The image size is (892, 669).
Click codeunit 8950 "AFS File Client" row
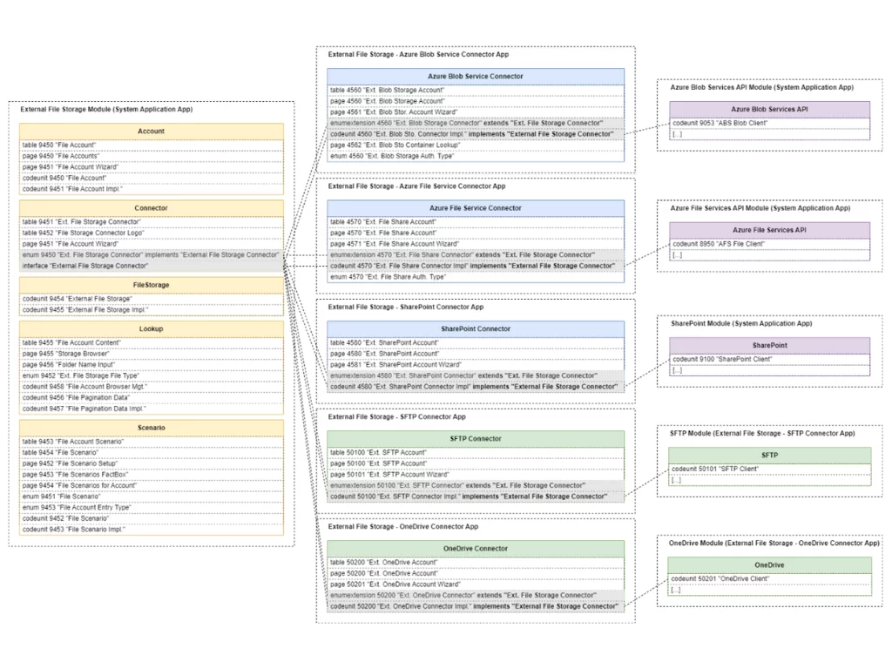point(769,245)
